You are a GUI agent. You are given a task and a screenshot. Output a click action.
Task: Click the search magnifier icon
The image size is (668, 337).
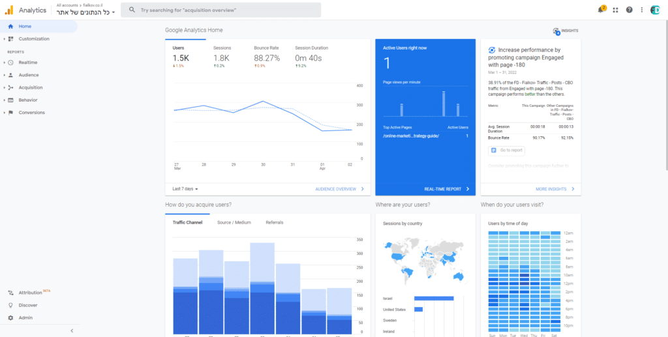point(132,10)
